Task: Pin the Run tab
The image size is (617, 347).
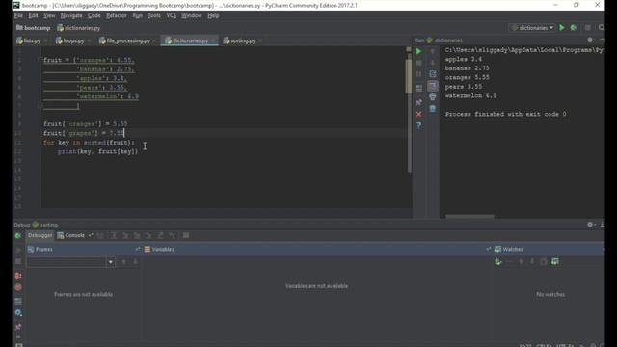Action: coord(419,102)
